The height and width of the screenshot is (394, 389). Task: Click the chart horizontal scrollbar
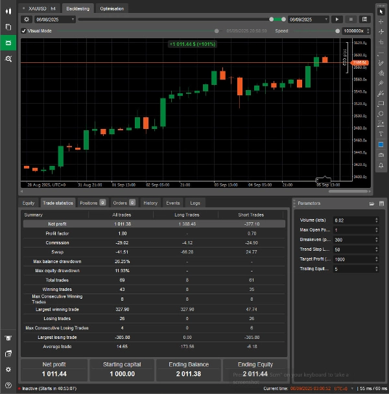click(348, 191)
